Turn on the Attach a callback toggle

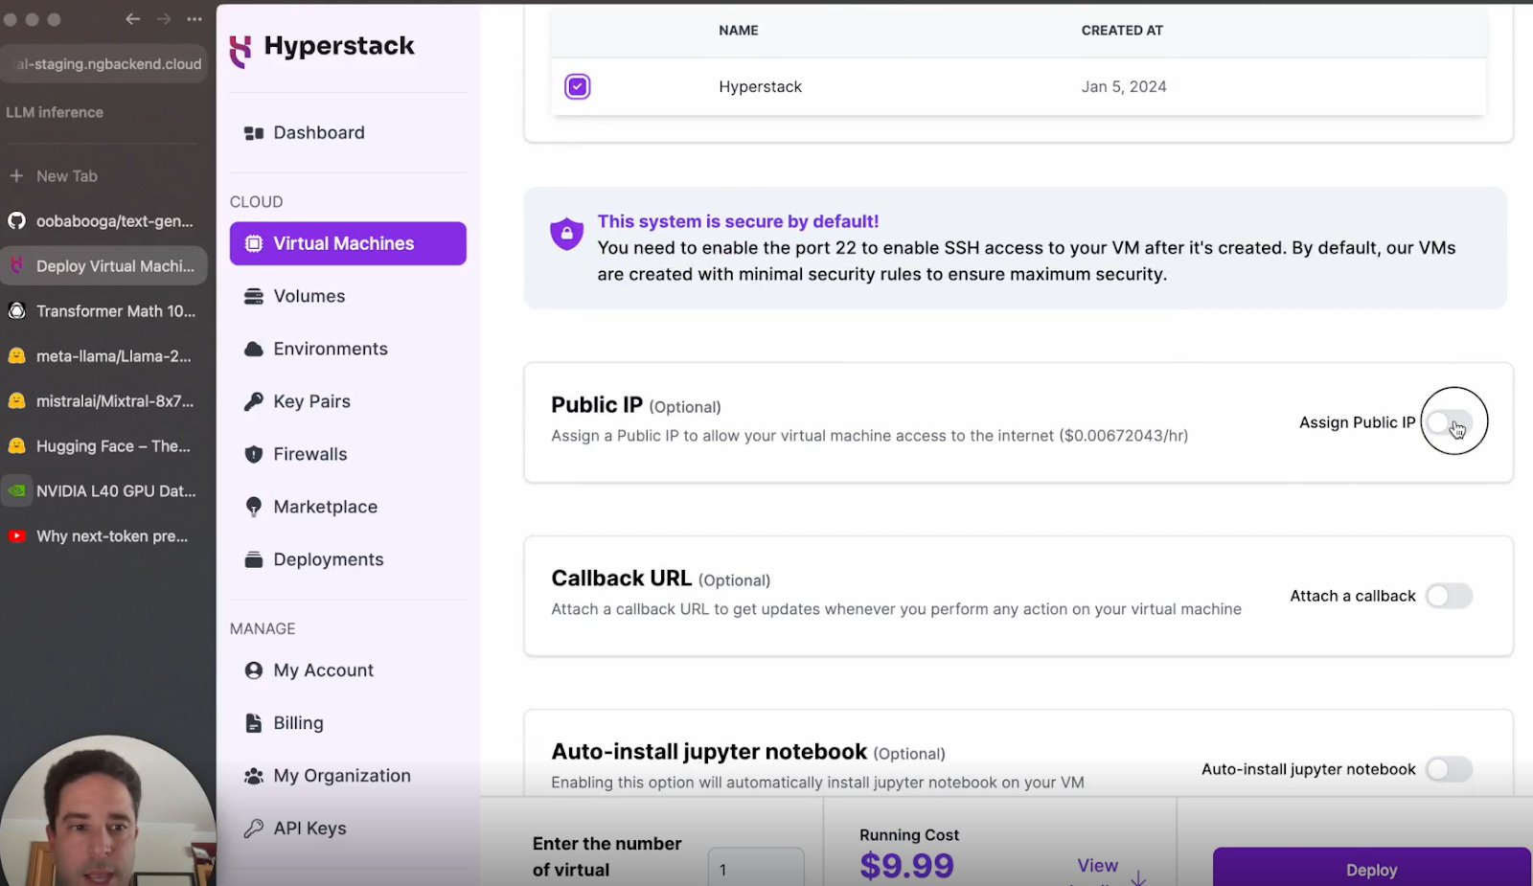[x=1449, y=596]
